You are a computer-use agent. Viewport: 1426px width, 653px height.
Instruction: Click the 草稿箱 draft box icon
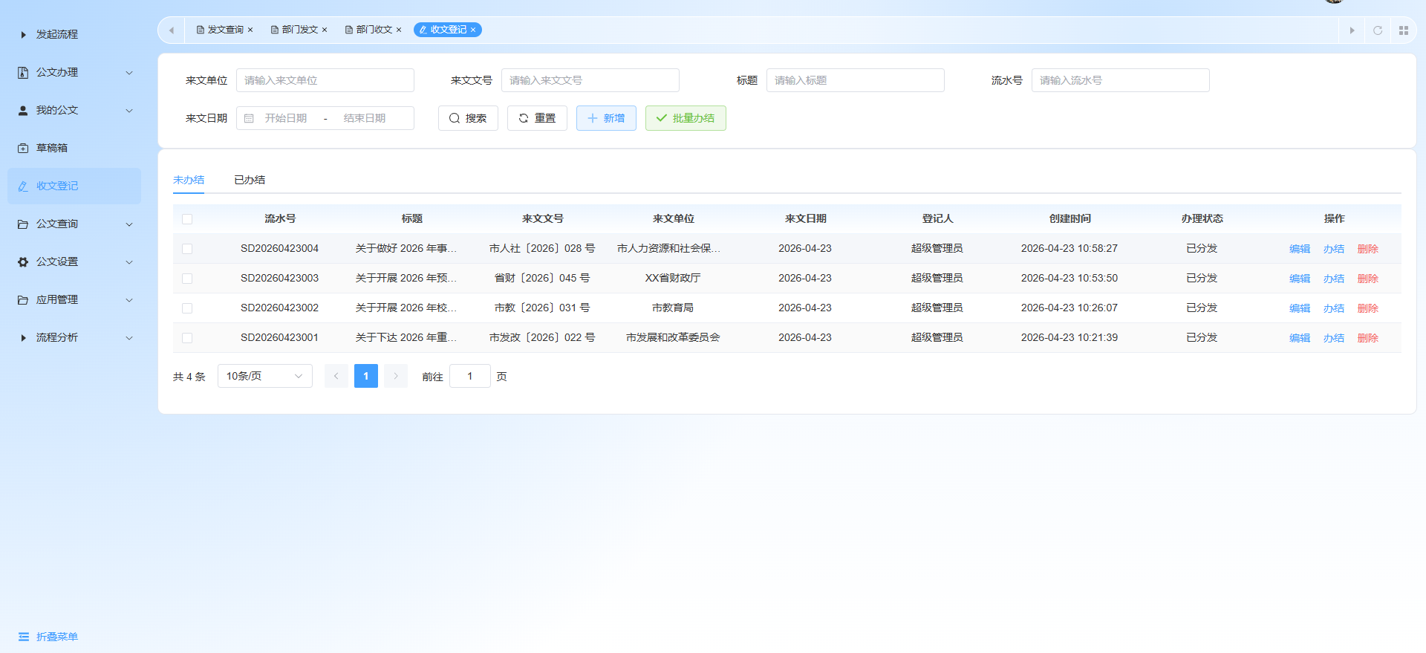[x=23, y=149]
